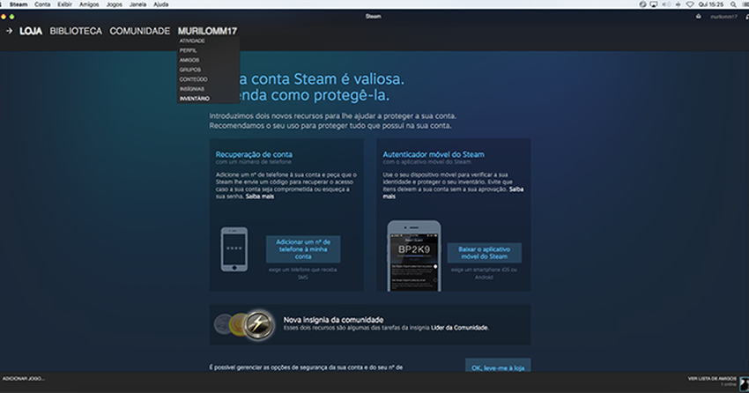Open the Exibir menu

64,4
